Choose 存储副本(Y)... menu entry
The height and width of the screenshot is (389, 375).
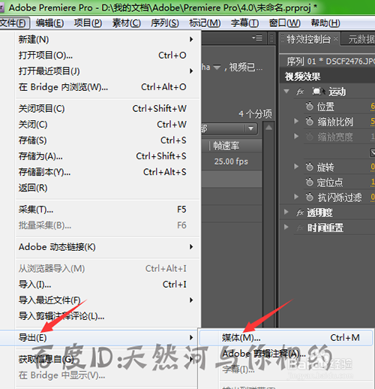pos(107,172)
